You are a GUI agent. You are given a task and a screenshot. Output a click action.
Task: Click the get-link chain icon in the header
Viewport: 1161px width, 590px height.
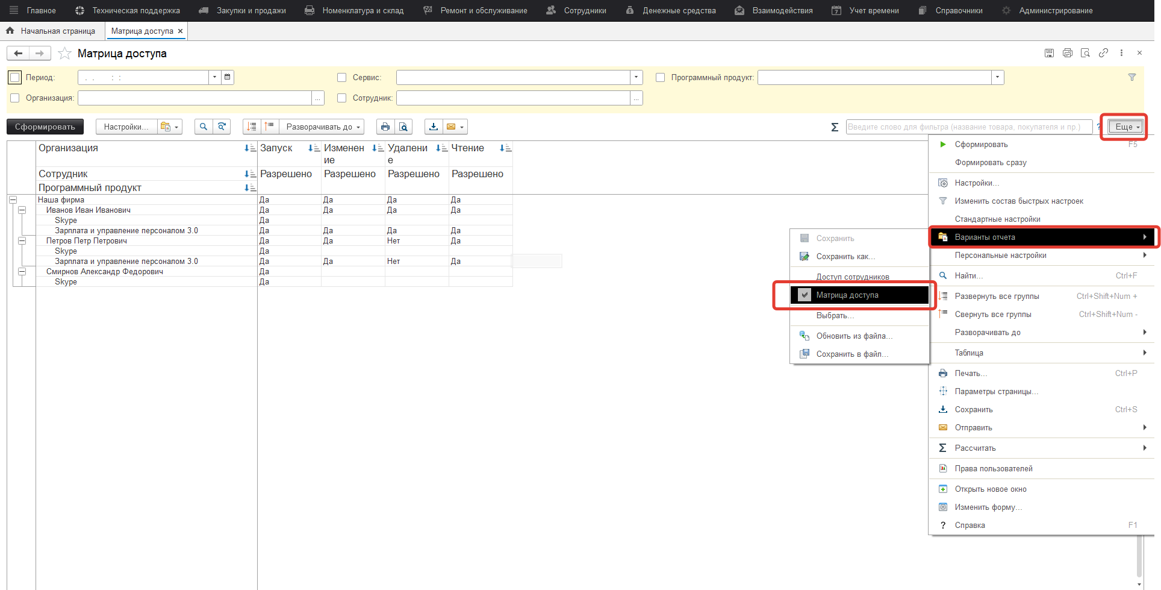coord(1103,53)
